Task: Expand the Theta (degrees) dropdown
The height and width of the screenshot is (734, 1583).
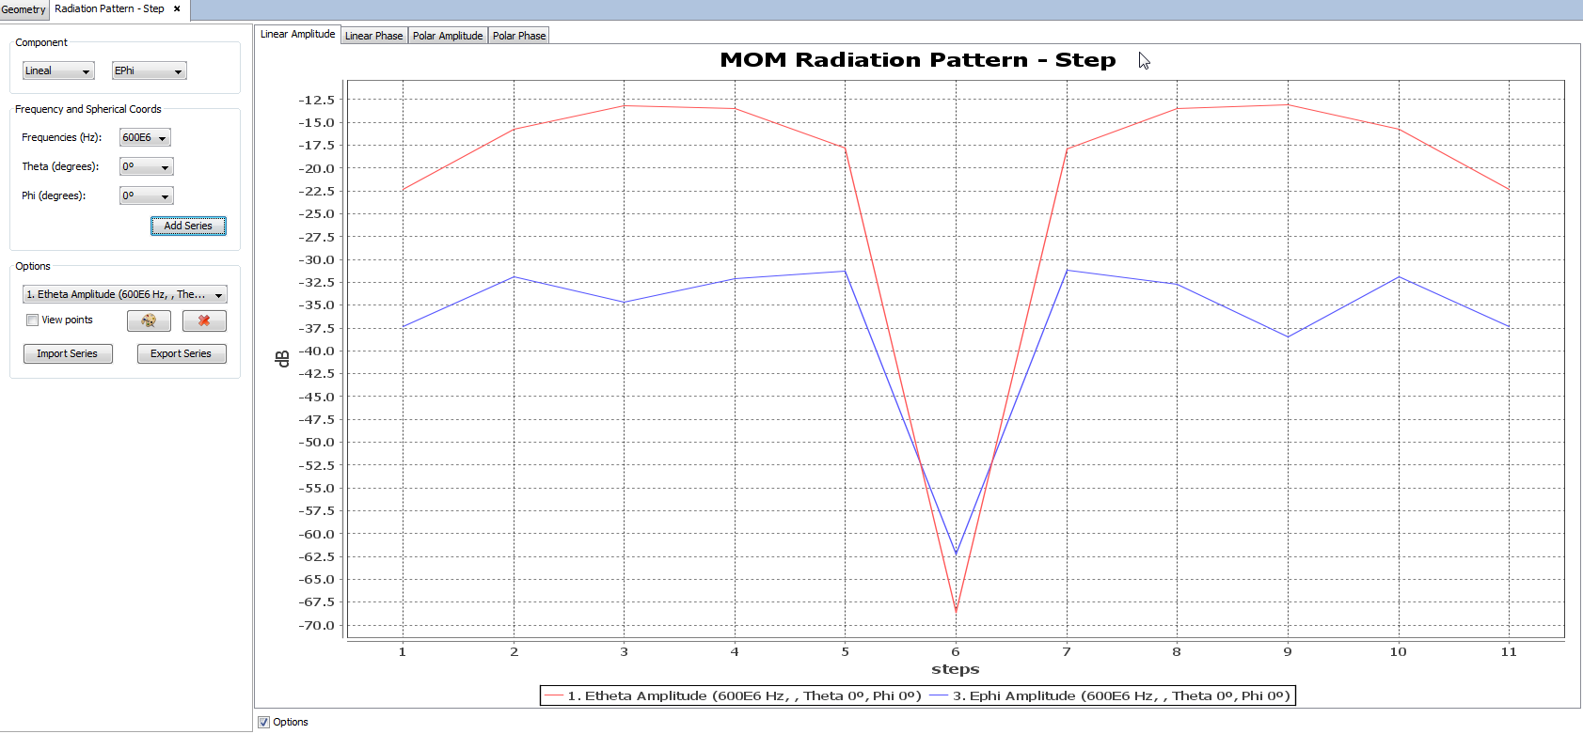Action: point(147,166)
